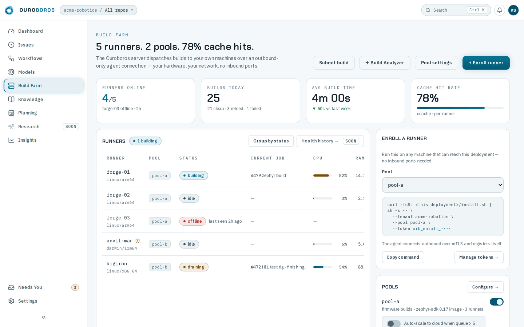Click the Submit build button
This screenshot has height=327, width=524.
334,63
